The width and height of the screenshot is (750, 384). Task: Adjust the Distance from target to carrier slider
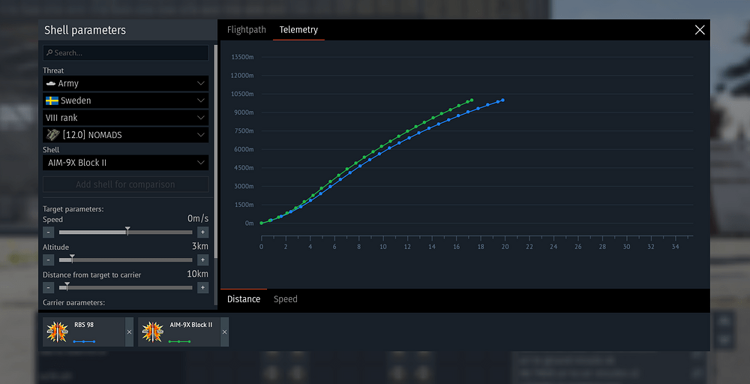click(x=126, y=288)
